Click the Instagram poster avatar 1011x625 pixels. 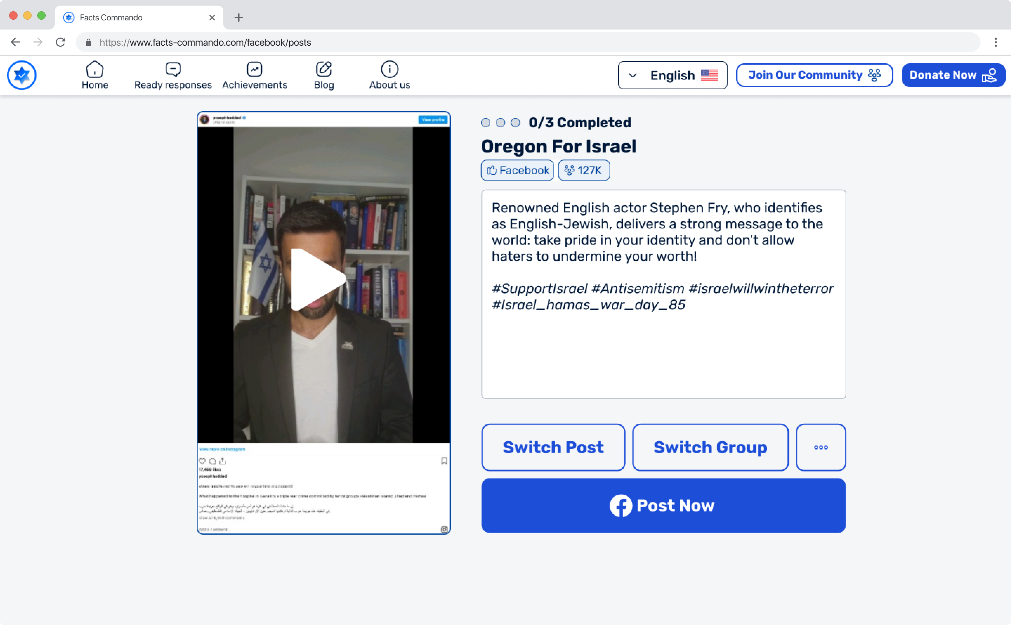tap(204, 119)
